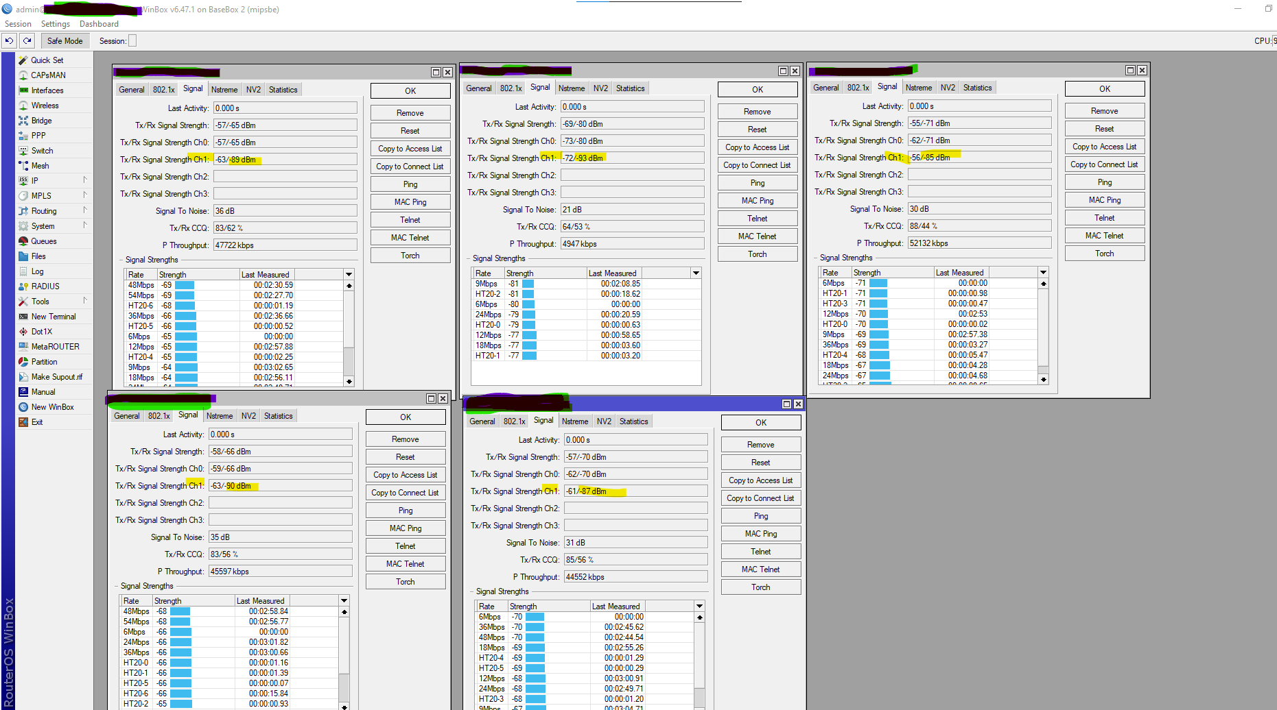
Task: Open 802.1x tab in the 44552 kbps window
Action: coord(514,421)
